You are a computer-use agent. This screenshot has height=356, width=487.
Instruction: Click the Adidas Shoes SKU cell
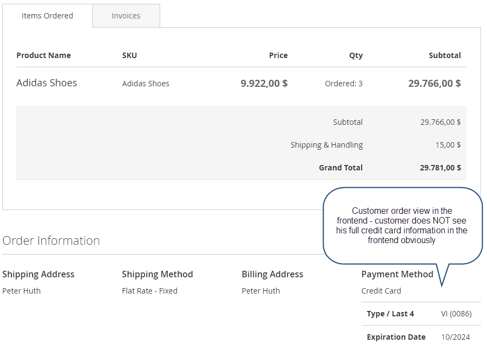(x=146, y=84)
